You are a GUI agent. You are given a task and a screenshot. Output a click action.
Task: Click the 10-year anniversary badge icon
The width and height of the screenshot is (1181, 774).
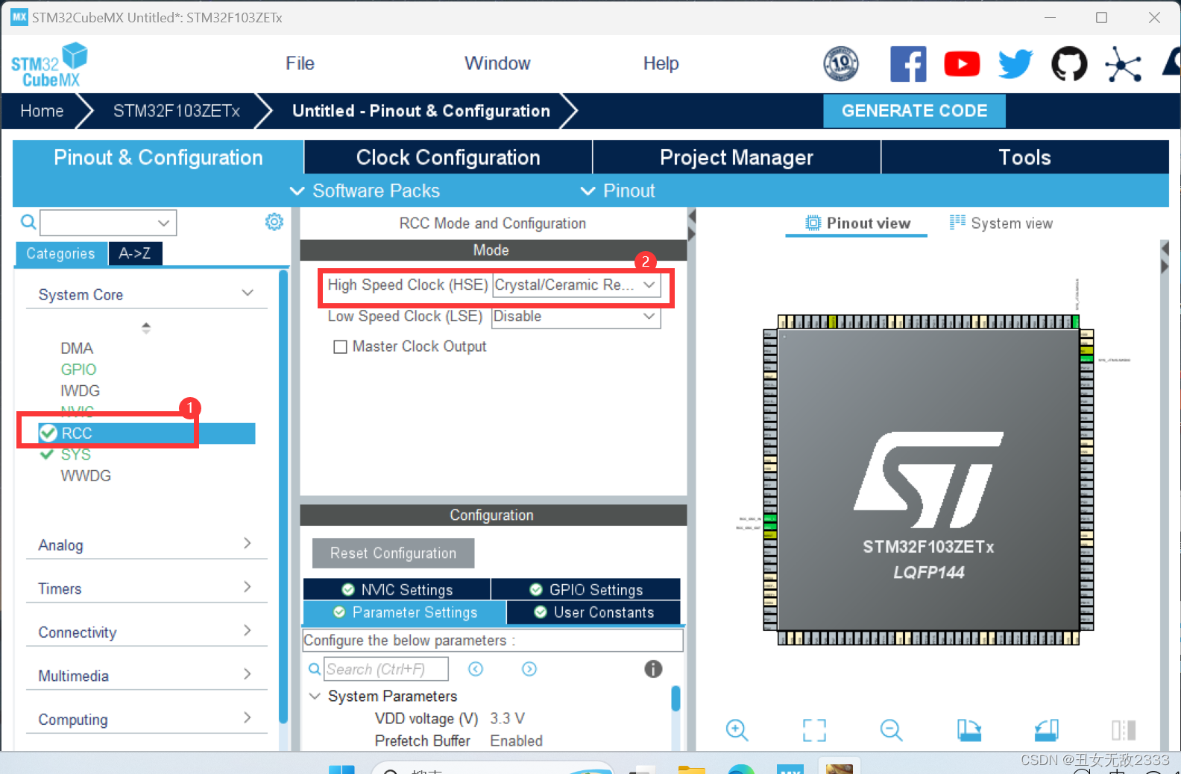[x=841, y=64]
